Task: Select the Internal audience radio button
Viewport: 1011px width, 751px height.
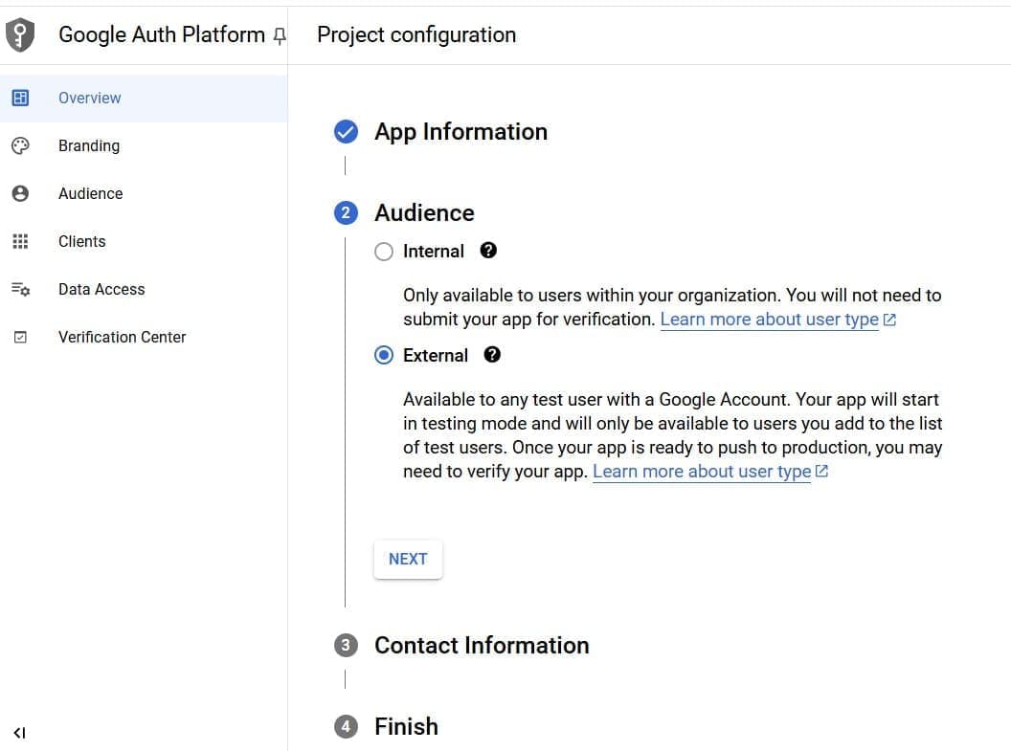Action: pos(384,251)
